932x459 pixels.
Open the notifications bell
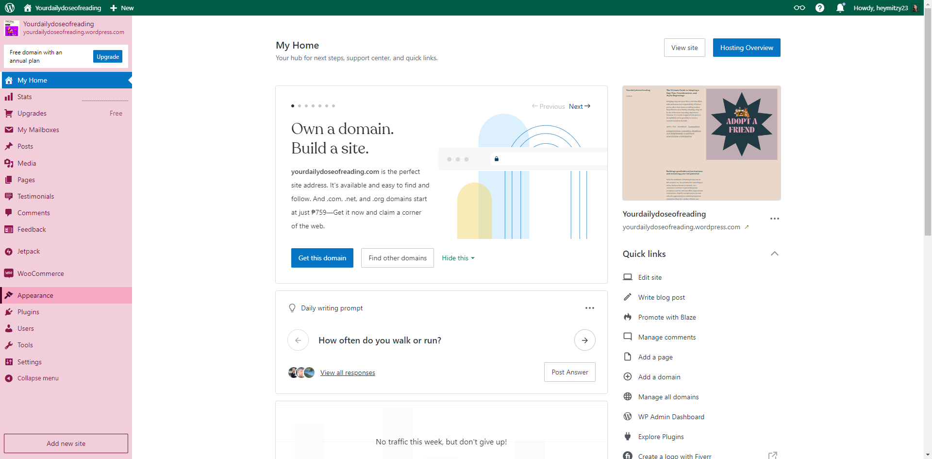pyautogui.click(x=840, y=8)
